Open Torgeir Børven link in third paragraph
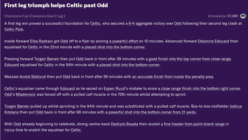 [x=47, y=59]
